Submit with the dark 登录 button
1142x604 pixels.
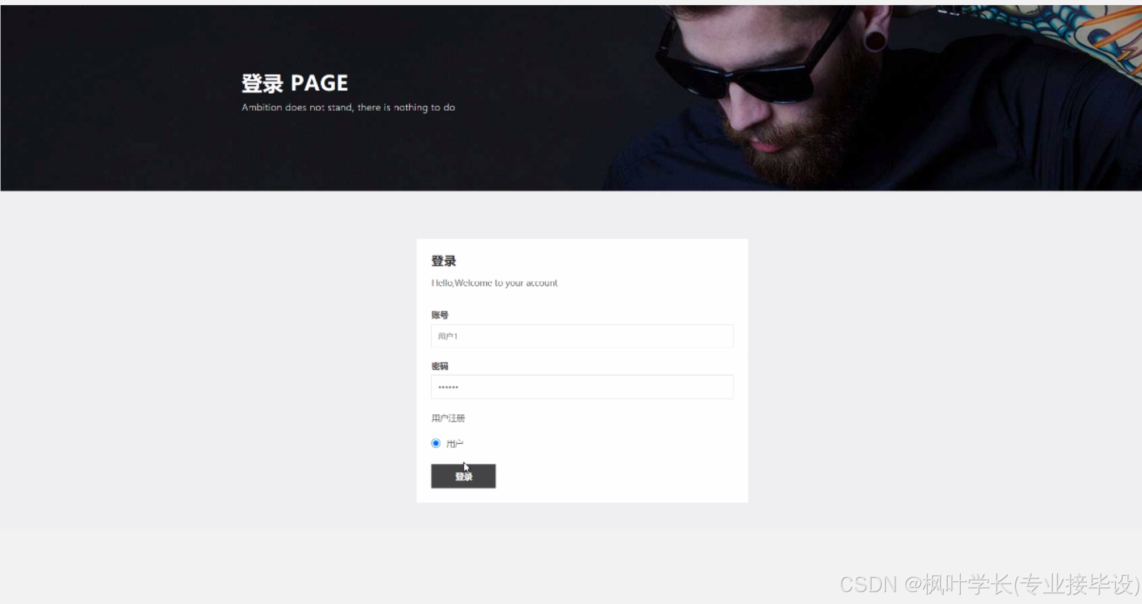(x=463, y=476)
